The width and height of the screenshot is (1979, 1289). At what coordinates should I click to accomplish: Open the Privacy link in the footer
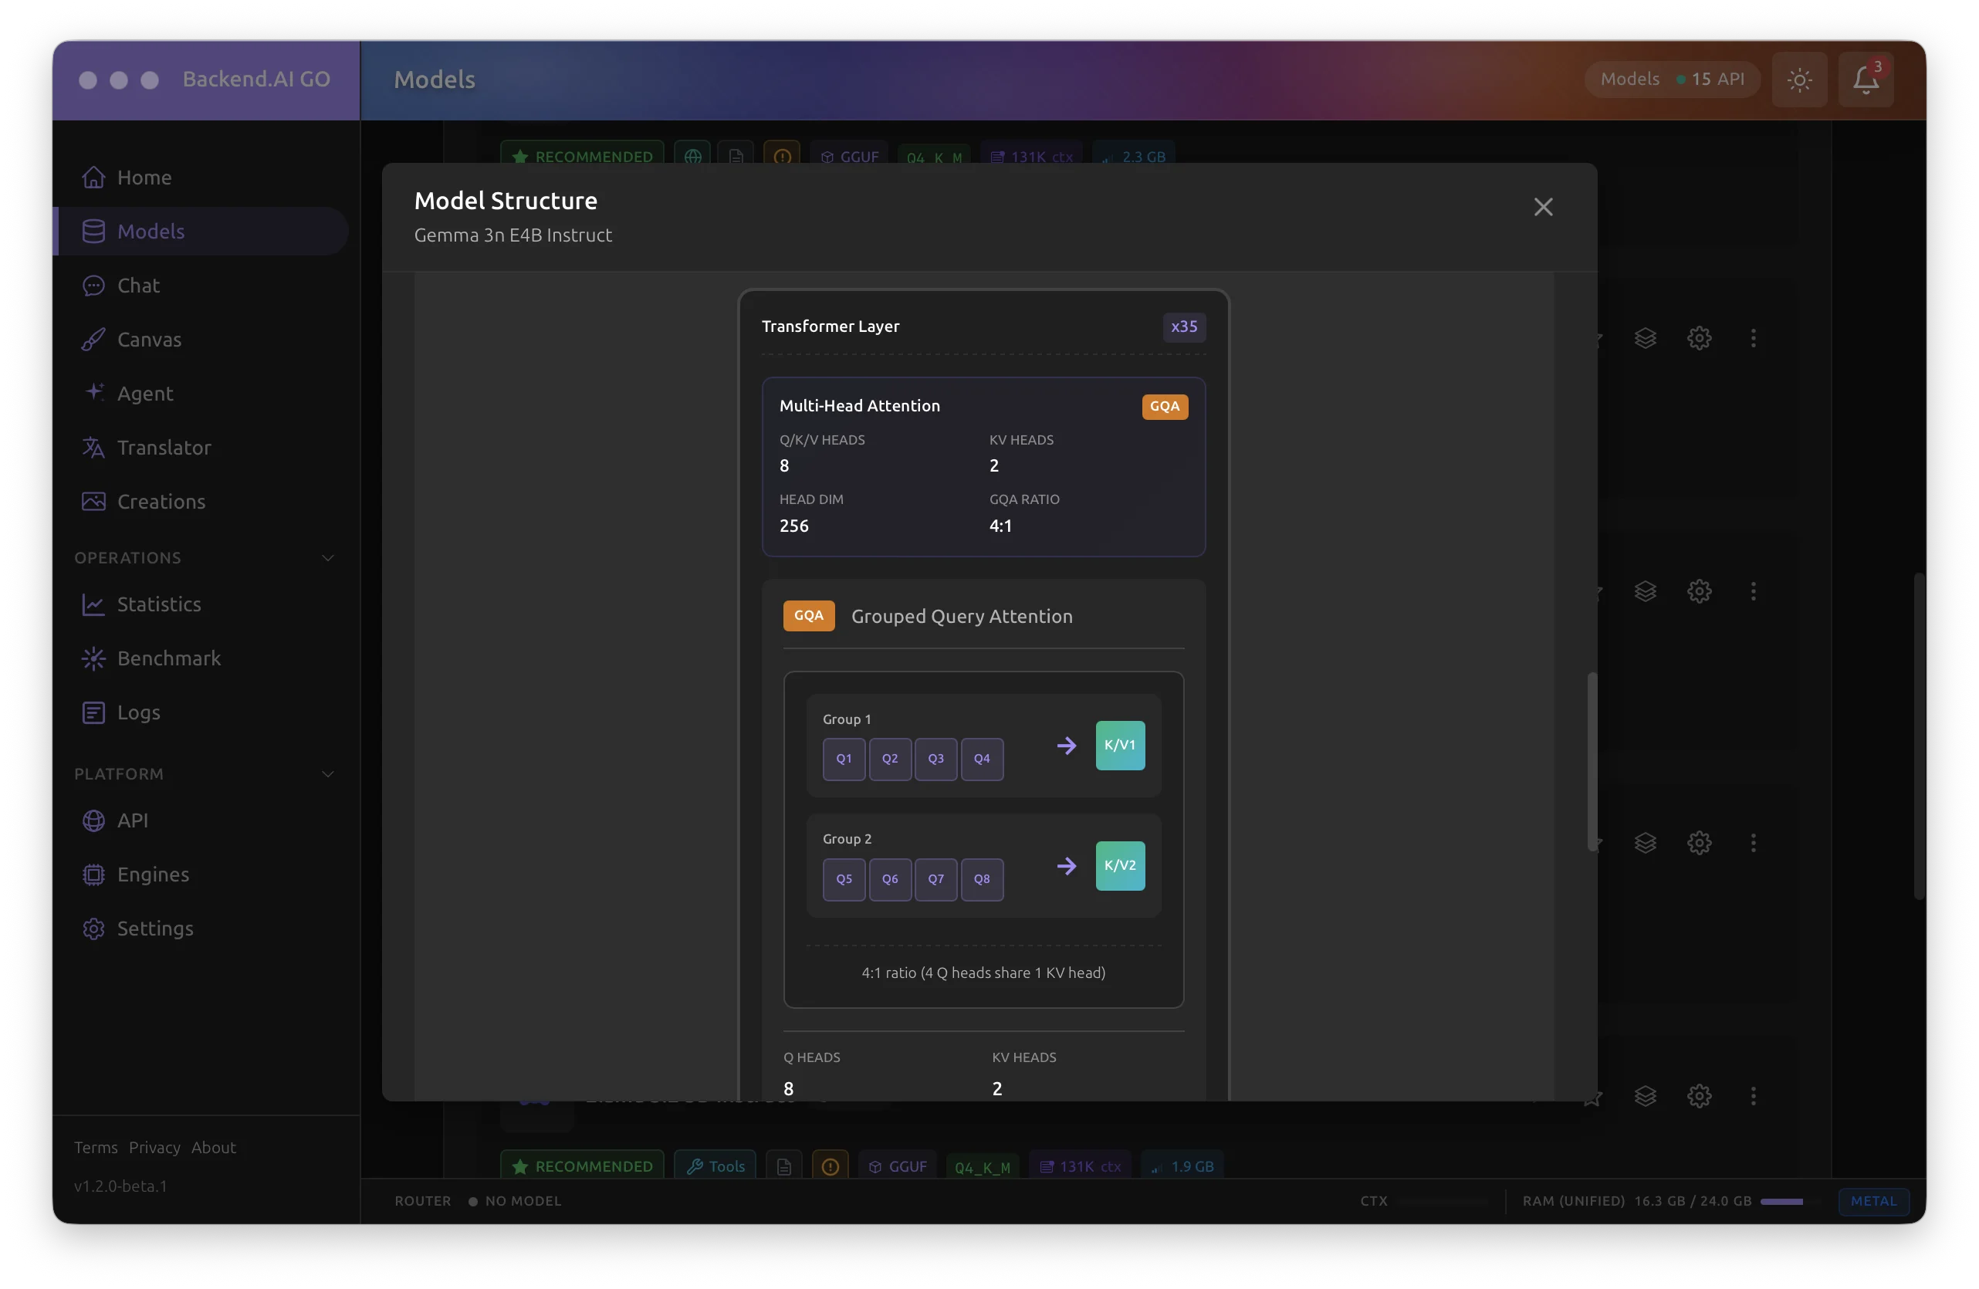154,1147
